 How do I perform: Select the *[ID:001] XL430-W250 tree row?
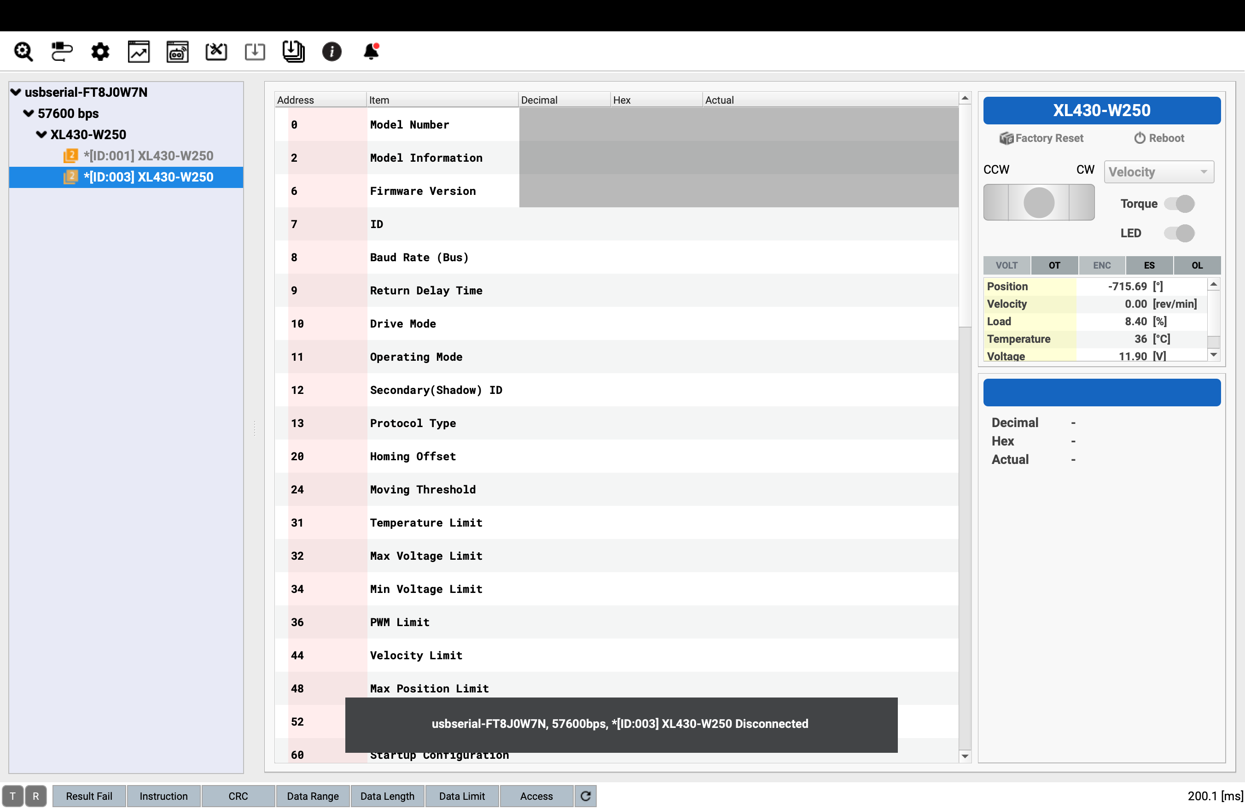pyautogui.click(x=126, y=155)
